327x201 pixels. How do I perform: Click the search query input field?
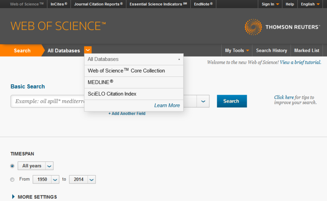click(47, 101)
